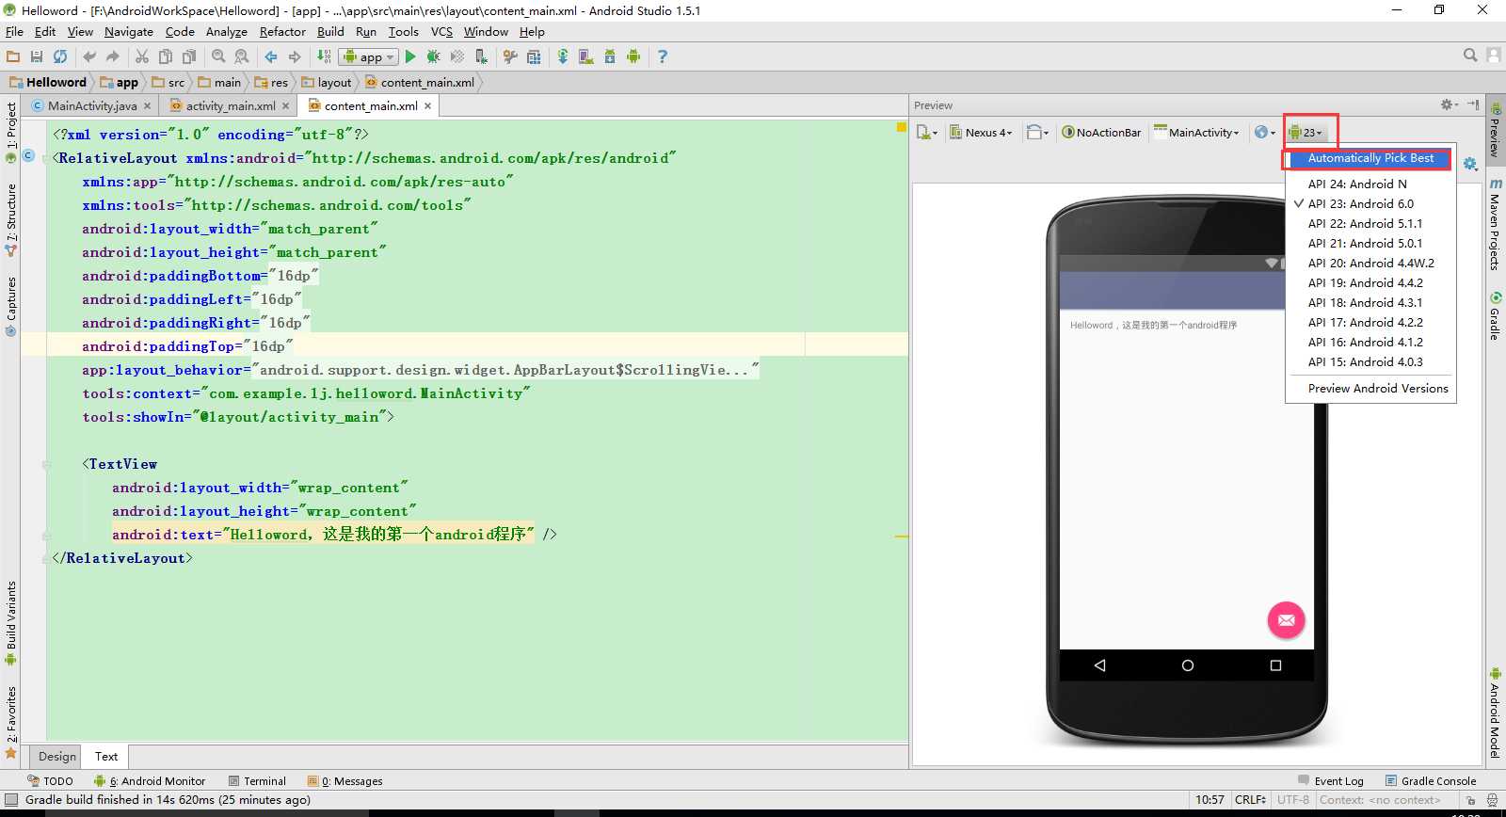Click the Open folder toolbar icon
Viewport: 1506px width, 817px height.
[13, 56]
